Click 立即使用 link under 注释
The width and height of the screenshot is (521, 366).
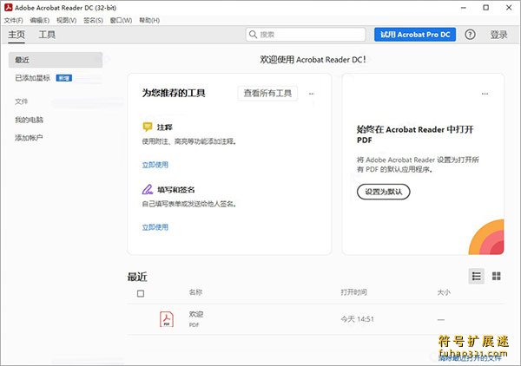tap(155, 165)
